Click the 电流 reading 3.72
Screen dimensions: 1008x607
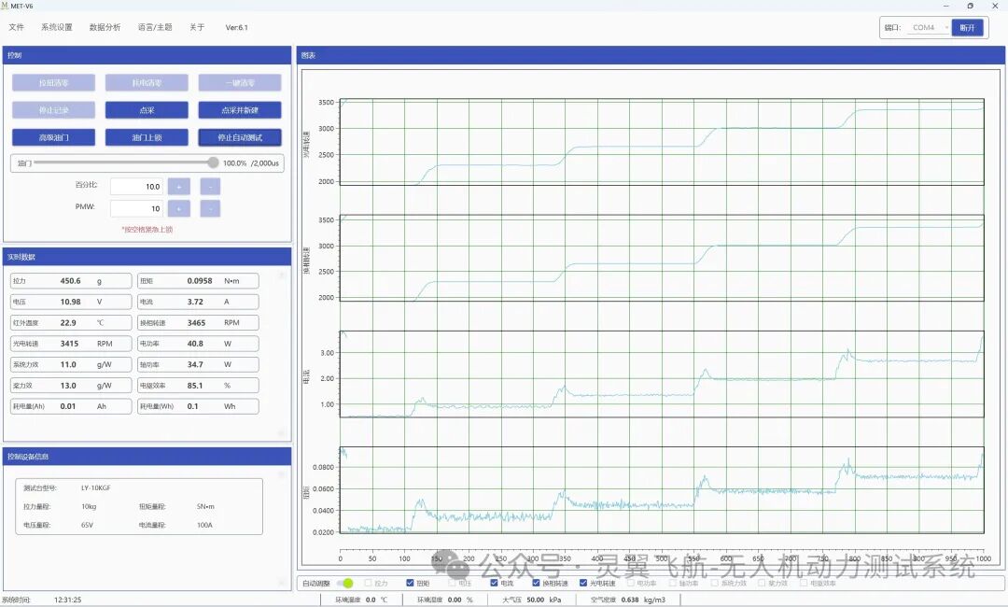coord(195,302)
